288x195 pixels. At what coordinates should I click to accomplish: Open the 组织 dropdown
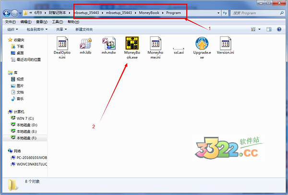[12, 29]
